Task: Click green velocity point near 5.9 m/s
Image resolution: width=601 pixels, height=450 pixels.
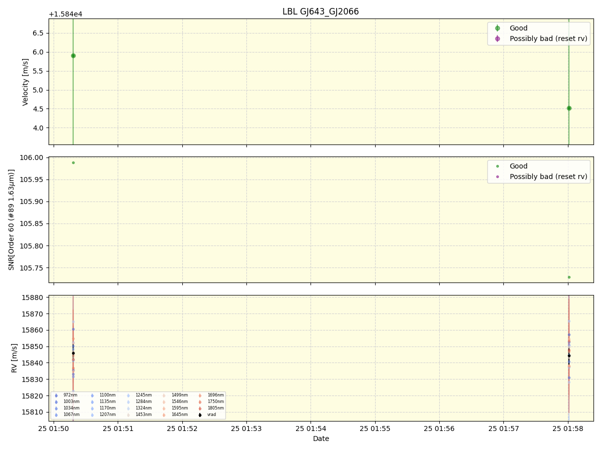Action: tap(73, 56)
